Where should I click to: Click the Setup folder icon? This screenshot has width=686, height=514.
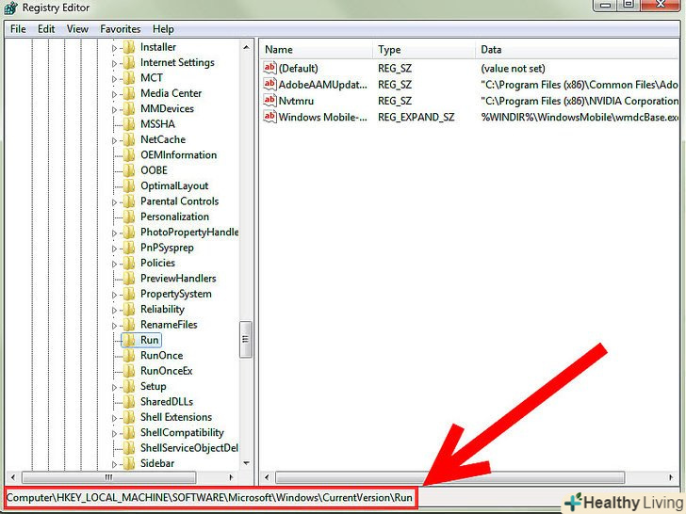pos(128,386)
